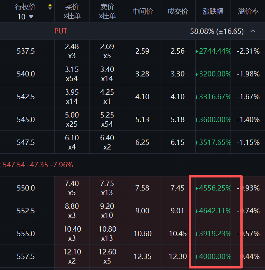Viewport: 265px width, 270px height.
Task: Collapse the PUT section with the chevron
Action: pos(253,31)
